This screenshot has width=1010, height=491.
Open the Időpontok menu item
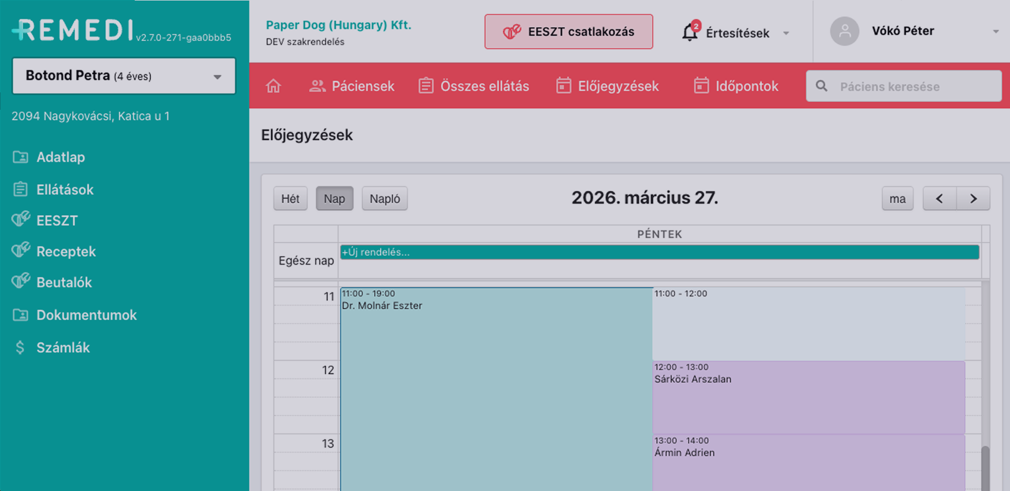pos(736,86)
